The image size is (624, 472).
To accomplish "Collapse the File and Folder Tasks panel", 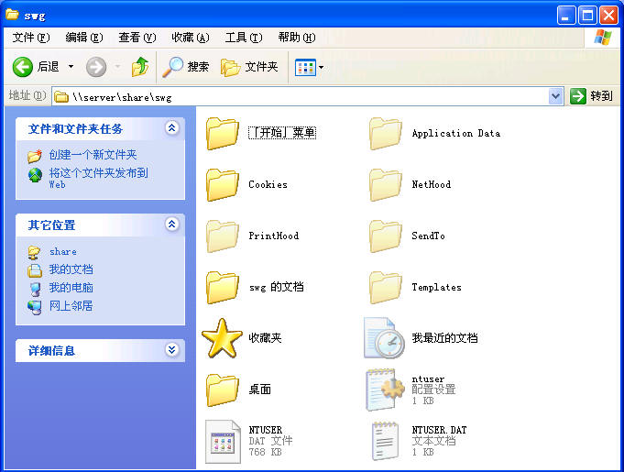I will [171, 129].
